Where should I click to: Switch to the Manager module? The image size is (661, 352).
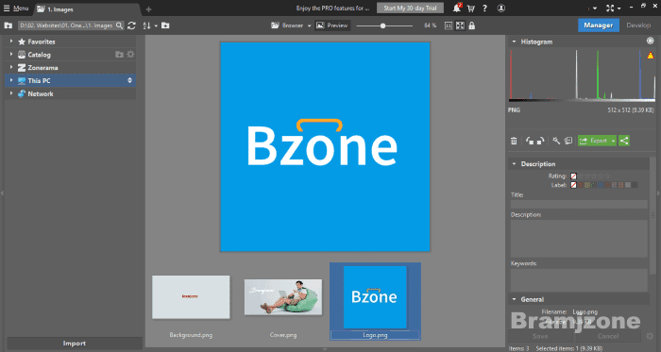pyautogui.click(x=598, y=25)
